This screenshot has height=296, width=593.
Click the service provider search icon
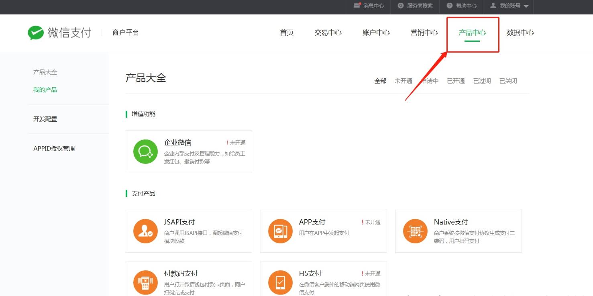tap(400, 6)
